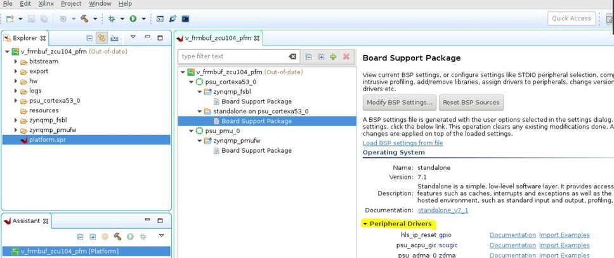Minimize the Explorer panel
The height and width of the screenshot is (258, 614).
point(148,37)
